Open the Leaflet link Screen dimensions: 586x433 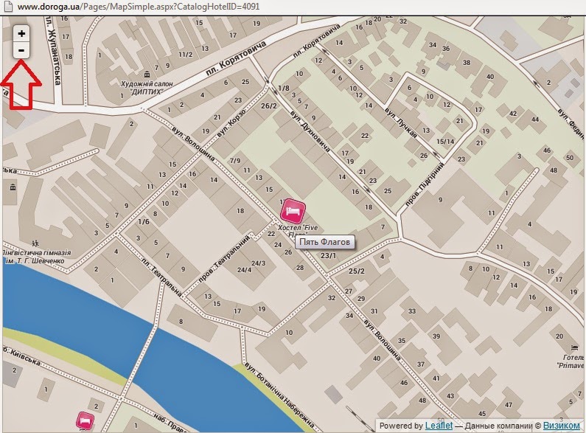click(439, 426)
